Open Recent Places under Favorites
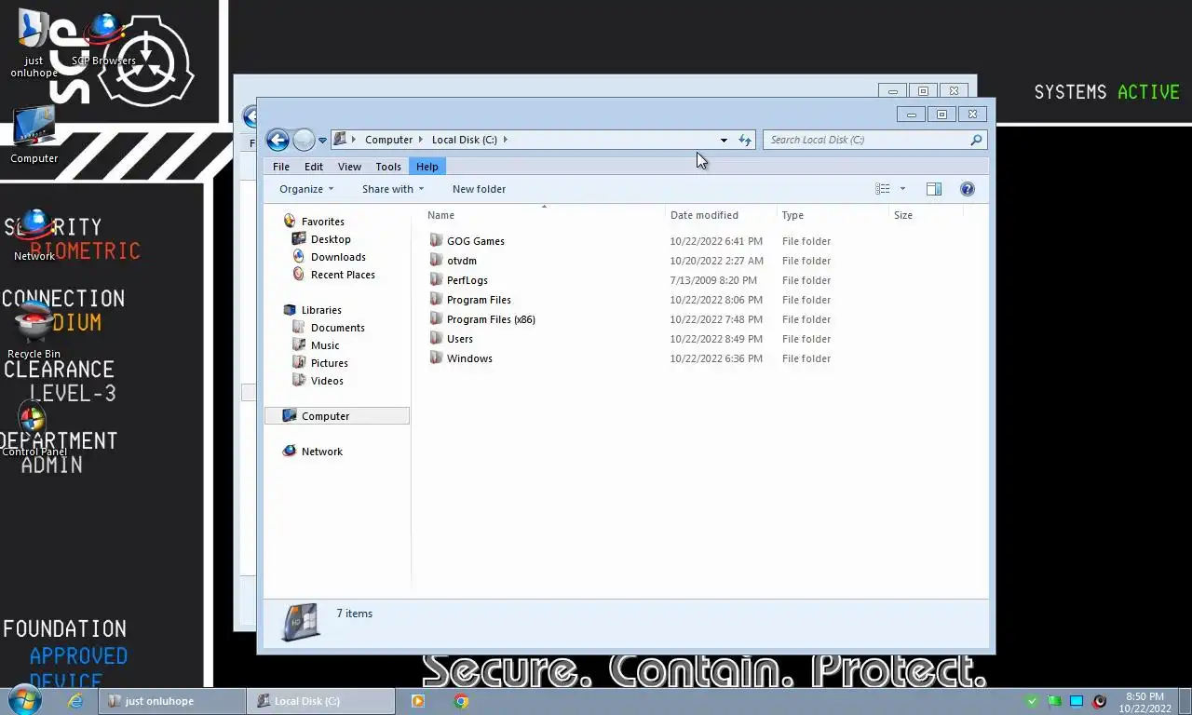The image size is (1192, 715). click(343, 275)
